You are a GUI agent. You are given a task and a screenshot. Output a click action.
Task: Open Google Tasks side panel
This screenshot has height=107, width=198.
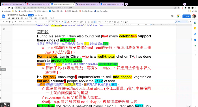pyautogui.click(x=195, y=34)
